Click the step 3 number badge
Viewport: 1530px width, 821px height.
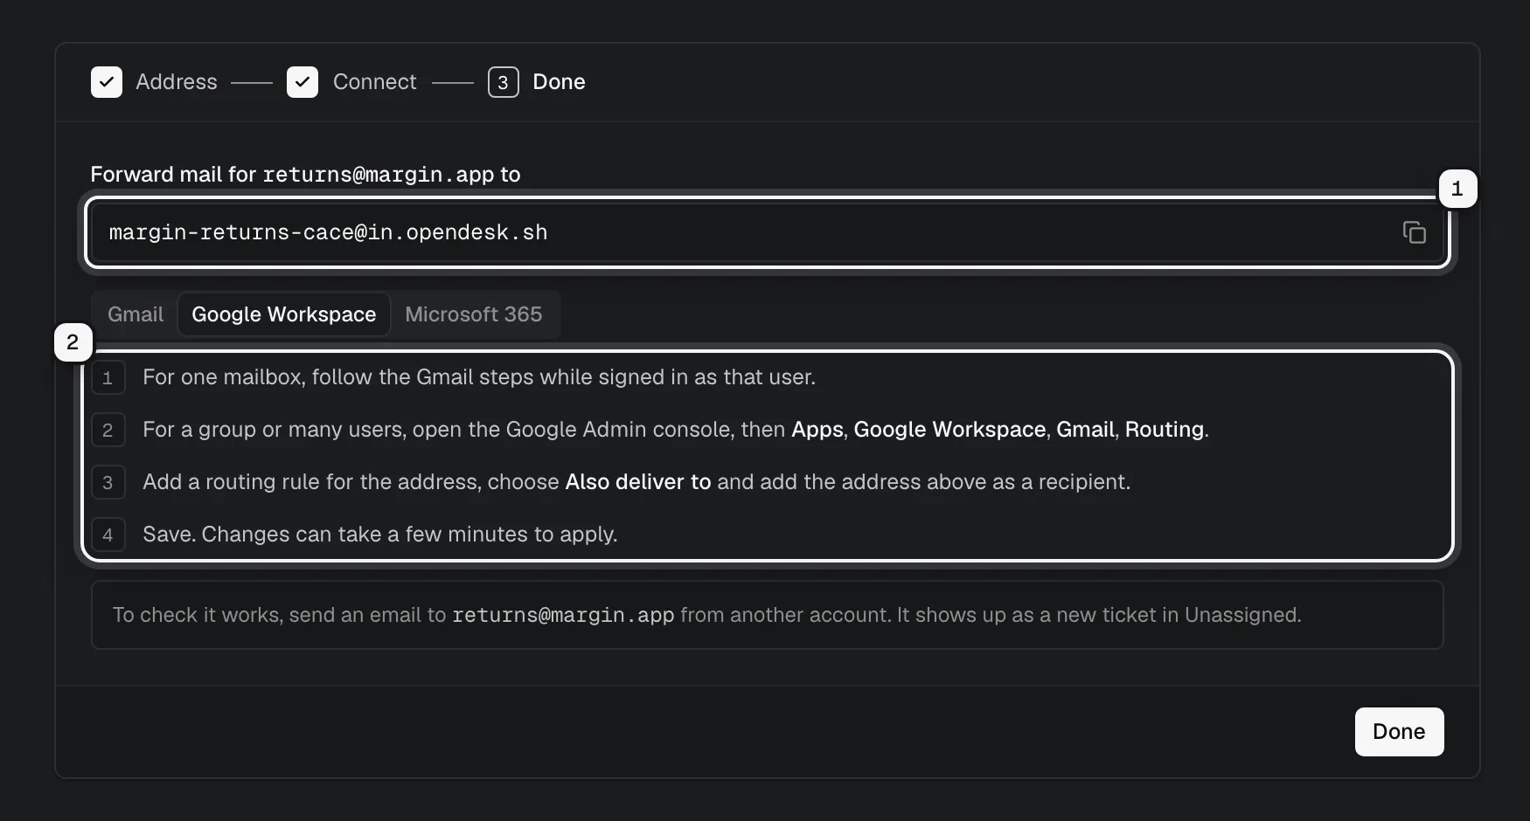tap(503, 82)
